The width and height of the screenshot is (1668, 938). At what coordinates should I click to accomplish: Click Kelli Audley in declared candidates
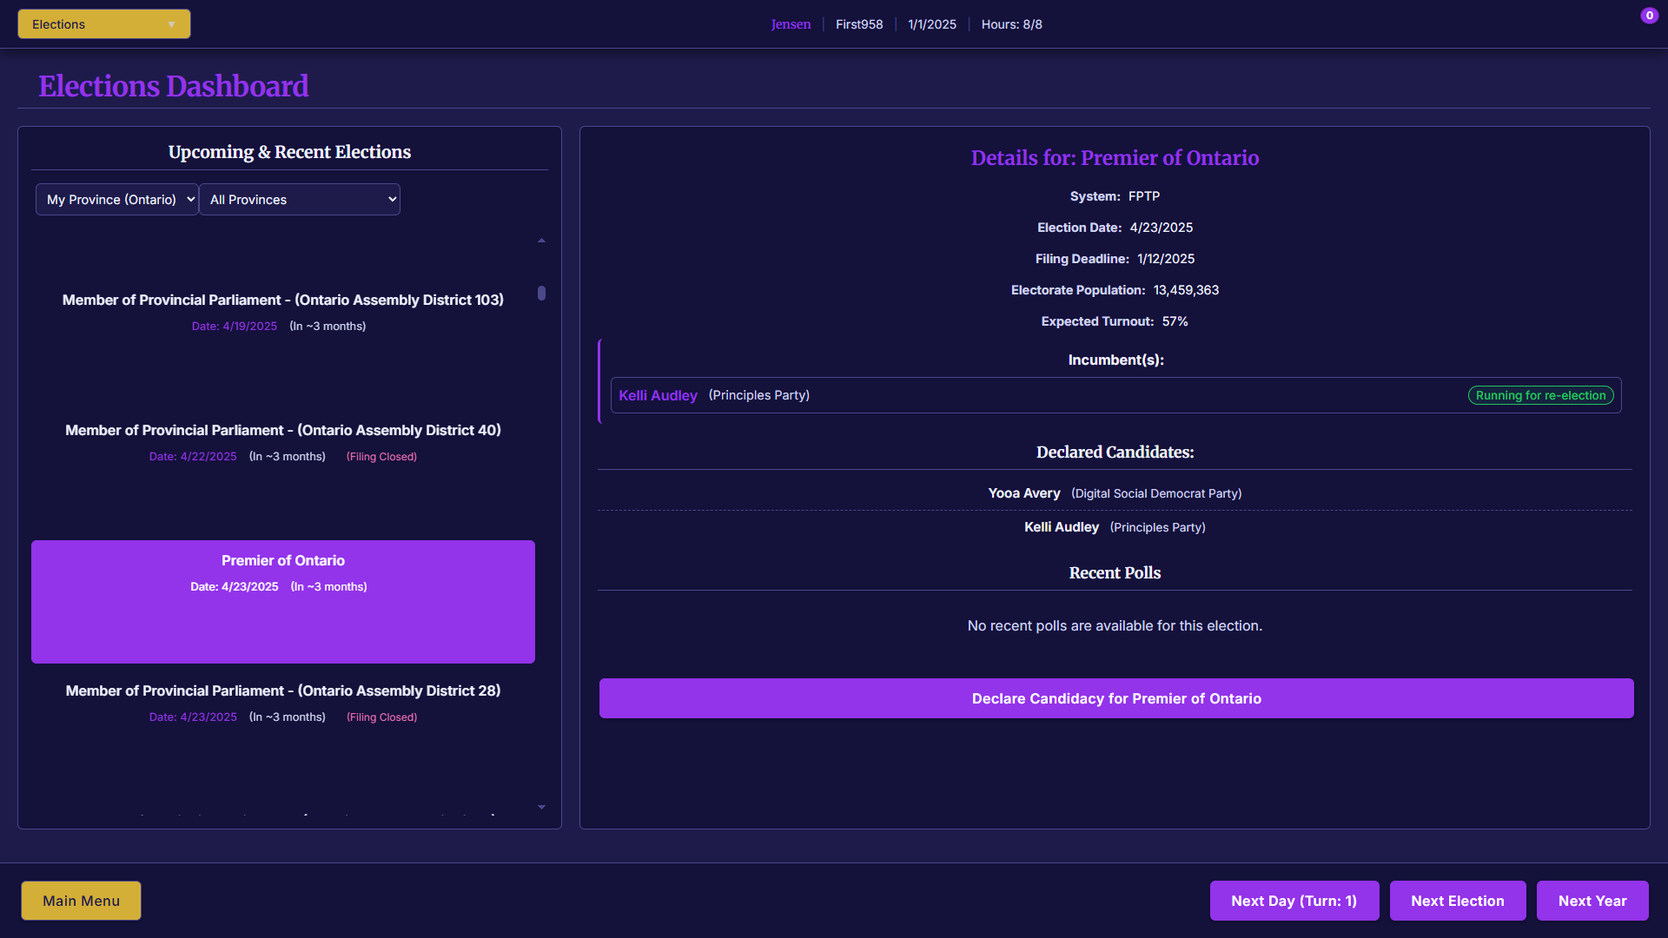[1061, 527]
